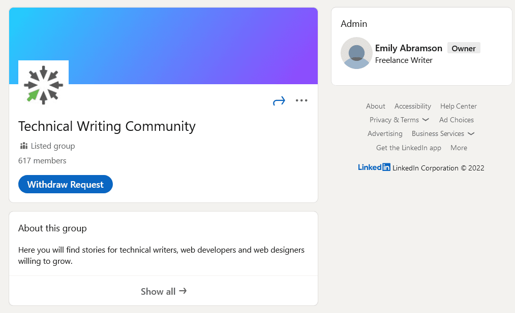This screenshot has width=515, height=313.
Task: Click the 617 members count
Action: click(42, 160)
